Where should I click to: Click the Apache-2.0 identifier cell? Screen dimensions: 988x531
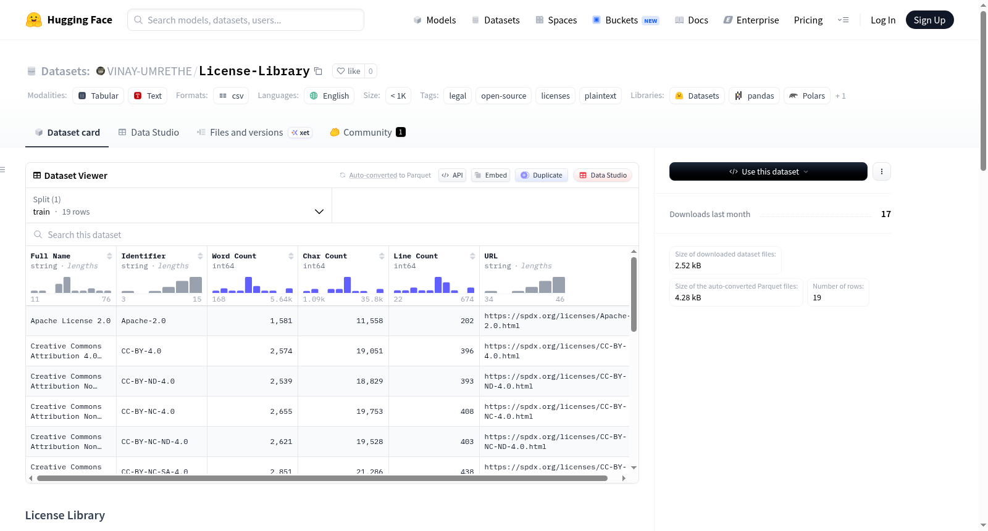162,321
